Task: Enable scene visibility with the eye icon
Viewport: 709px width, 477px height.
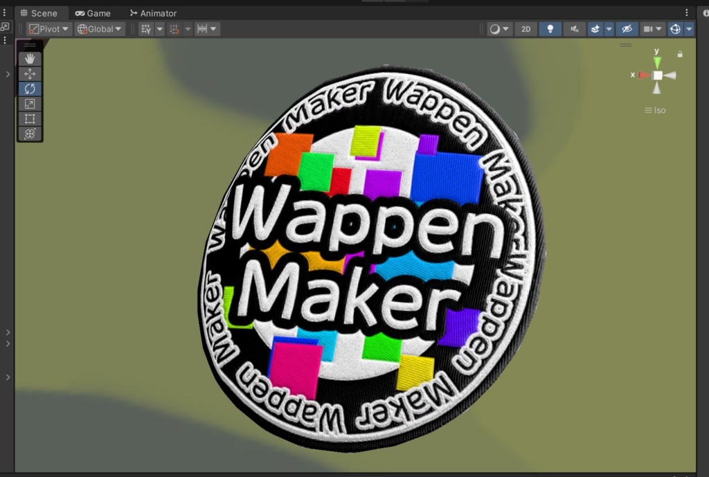Action: [627, 28]
